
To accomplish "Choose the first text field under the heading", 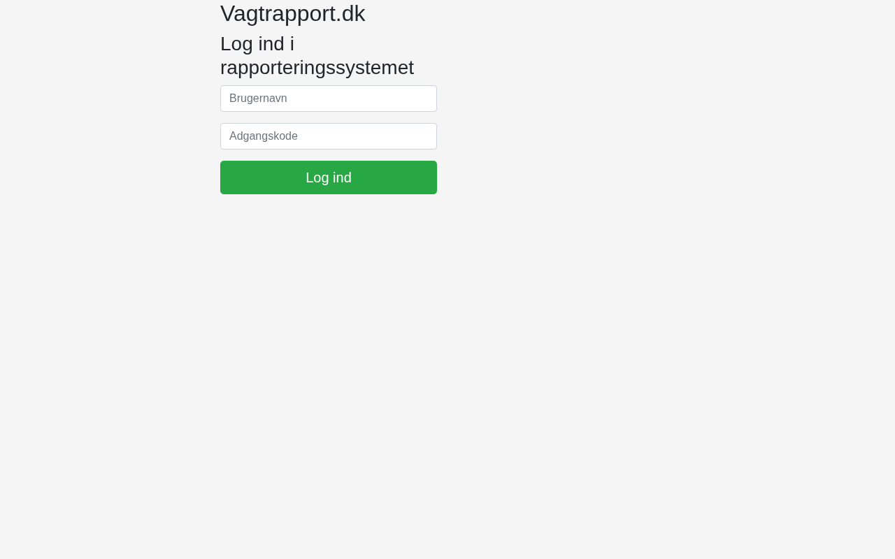I will [329, 99].
